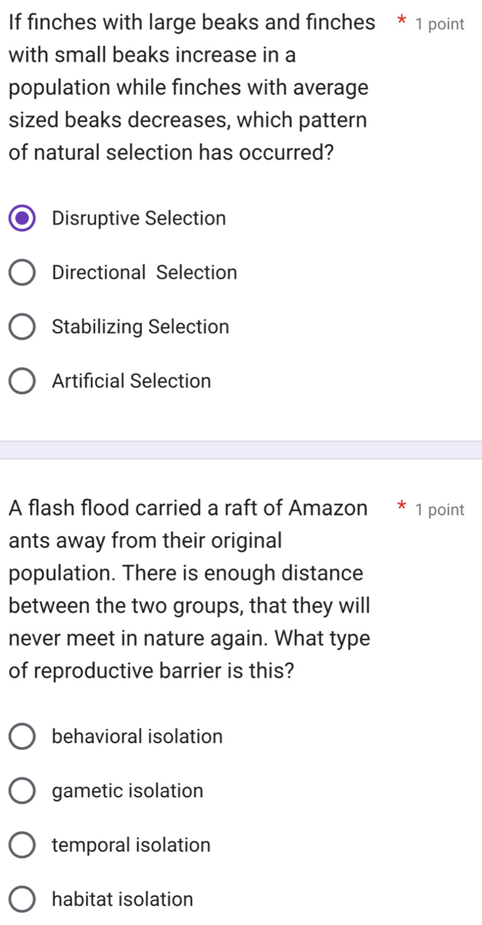482x925 pixels.
Task: Click the 1 point label on ants question
Action: pos(441,509)
